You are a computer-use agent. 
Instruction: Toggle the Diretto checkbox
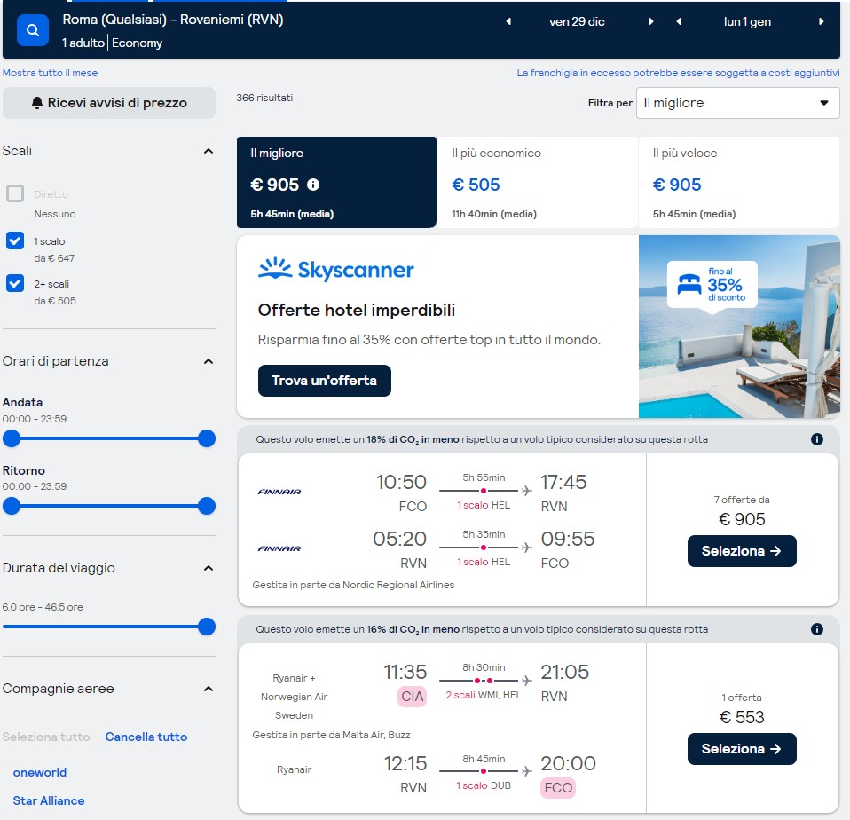click(15, 193)
